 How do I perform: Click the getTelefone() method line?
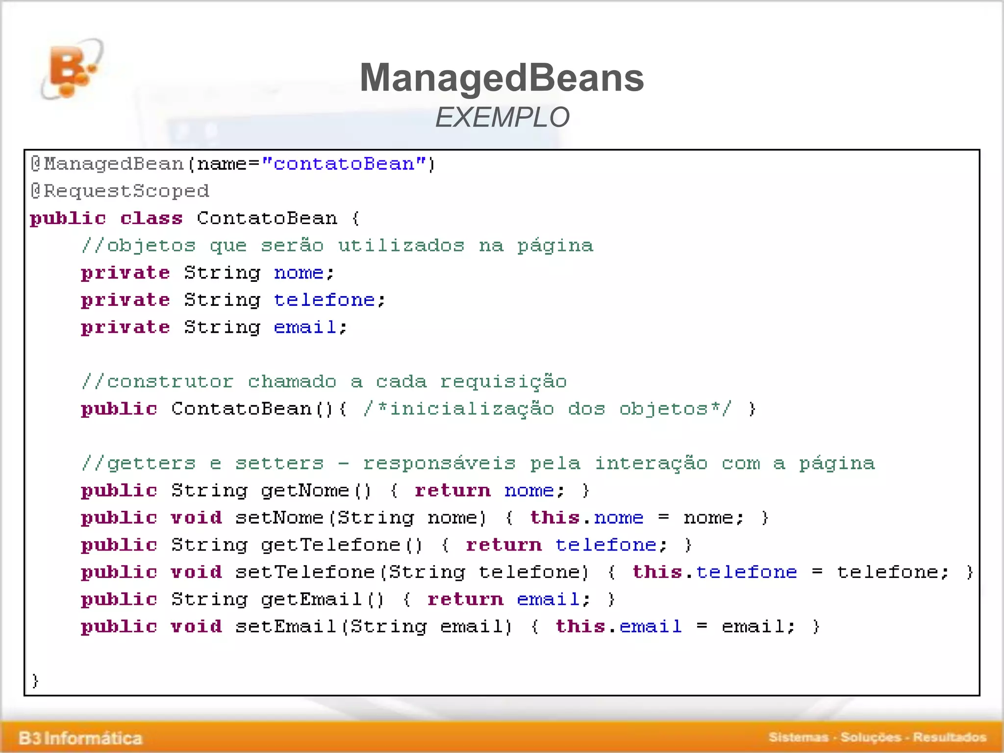pyautogui.click(x=387, y=545)
